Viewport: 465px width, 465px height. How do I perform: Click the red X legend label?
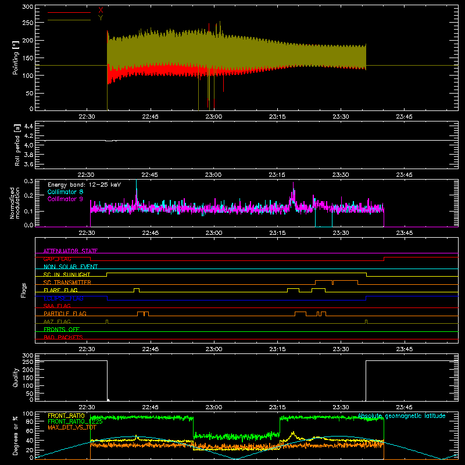(x=101, y=10)
